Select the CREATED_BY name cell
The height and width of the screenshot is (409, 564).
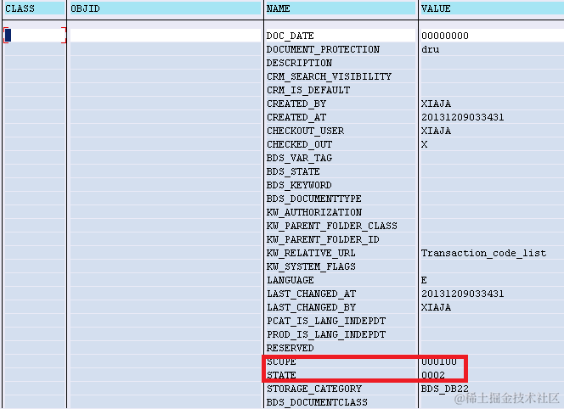point(341,104)
